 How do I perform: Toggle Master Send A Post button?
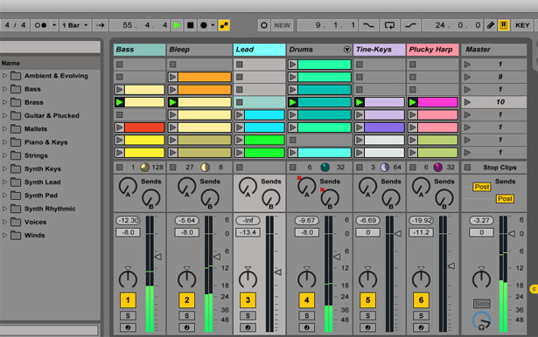(482, 187)
